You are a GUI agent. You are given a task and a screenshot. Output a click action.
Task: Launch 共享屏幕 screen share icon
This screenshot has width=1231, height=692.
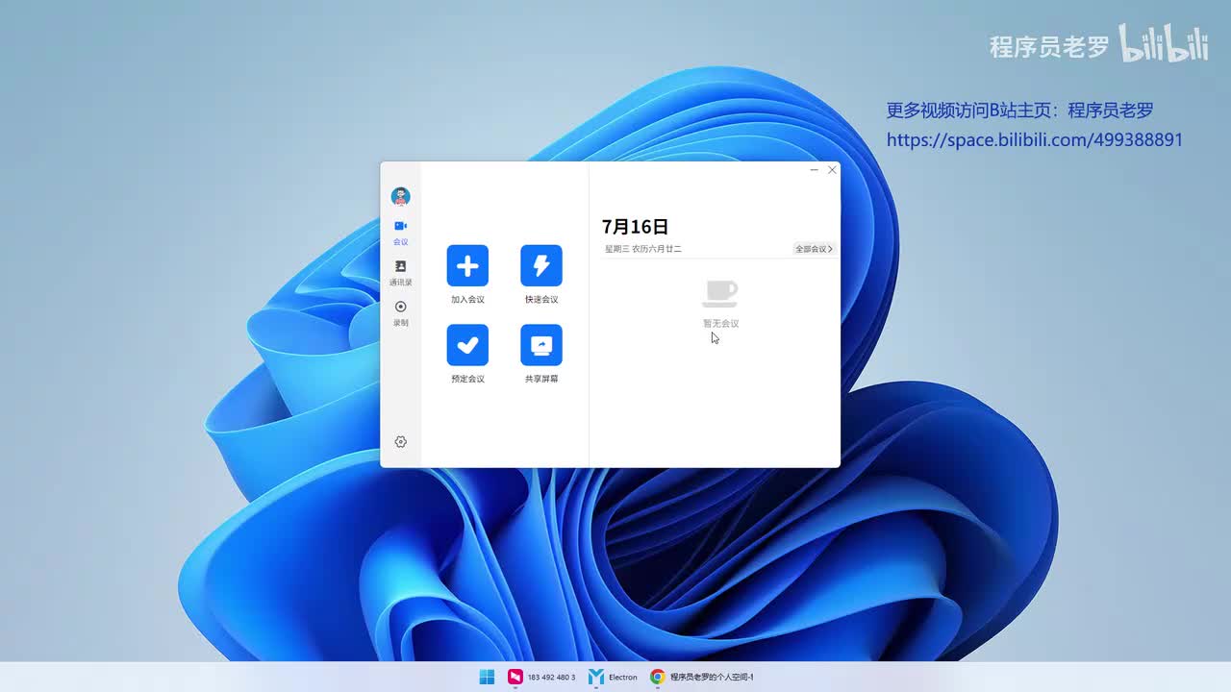pyautogui.click(x=541, y=345)
